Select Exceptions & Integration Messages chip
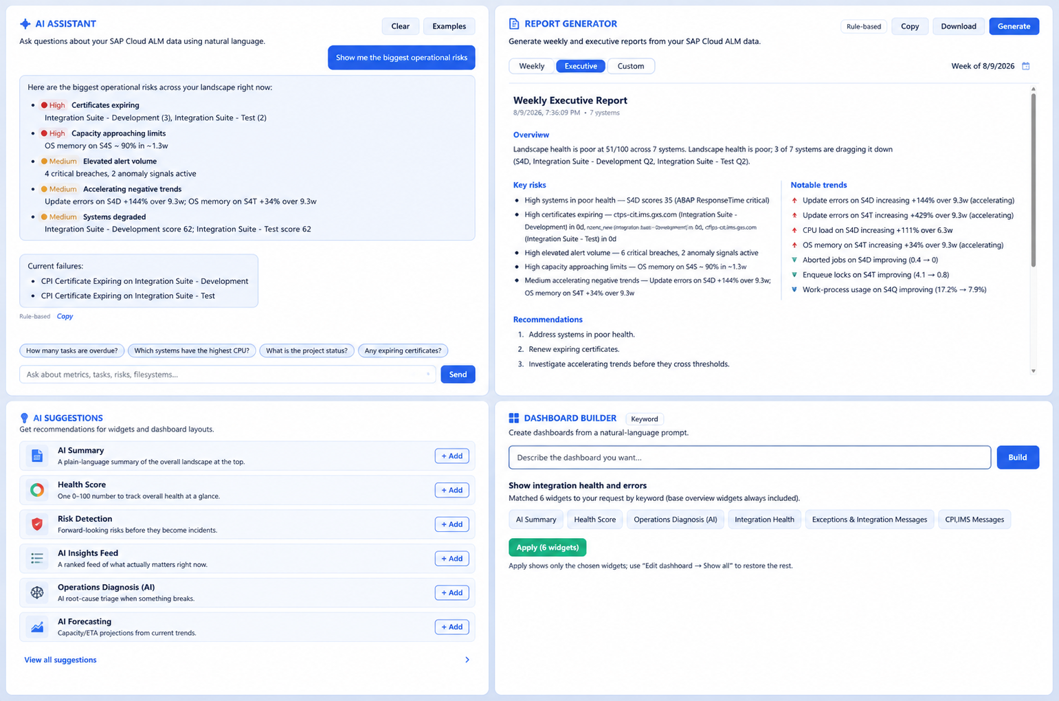1059x701 pixels. (x=869, y=520)
